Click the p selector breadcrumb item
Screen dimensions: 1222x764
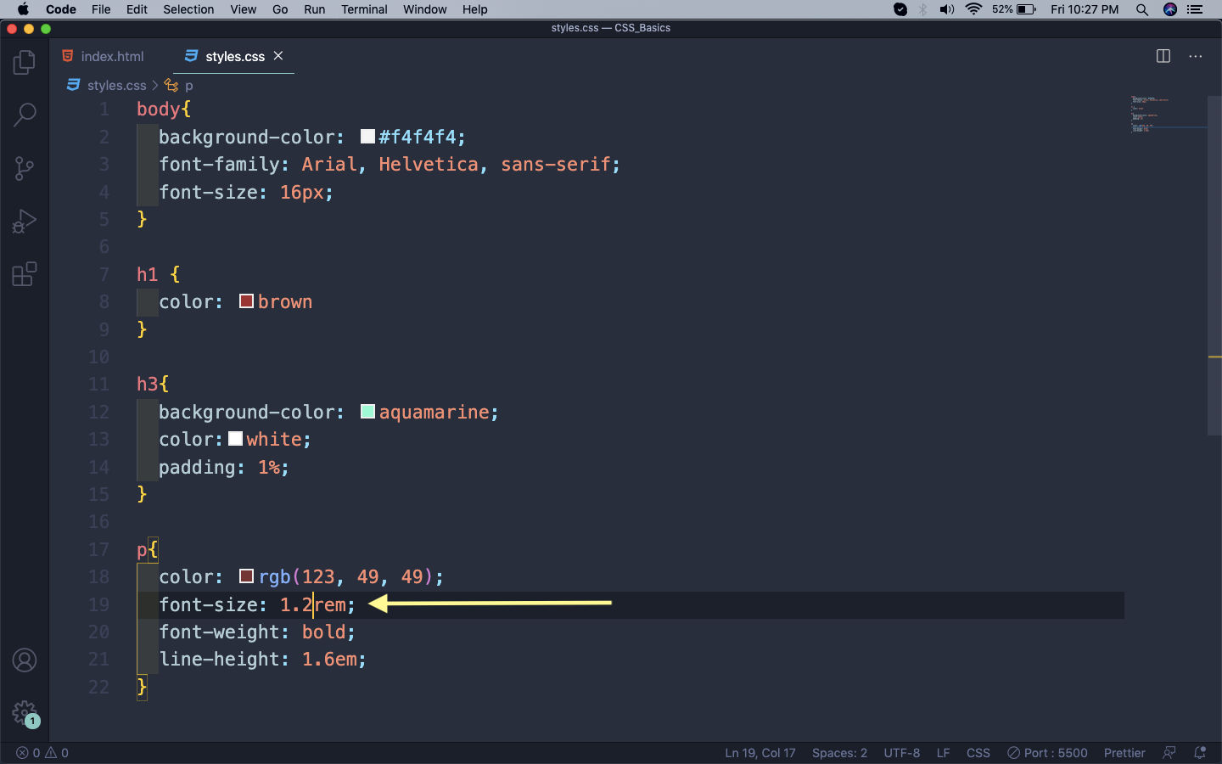179,85
